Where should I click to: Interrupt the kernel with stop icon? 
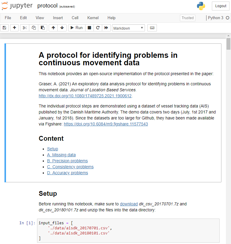pos(89,28)
